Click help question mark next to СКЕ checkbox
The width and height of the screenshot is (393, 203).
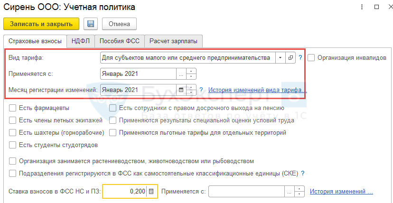click(302, 173)
